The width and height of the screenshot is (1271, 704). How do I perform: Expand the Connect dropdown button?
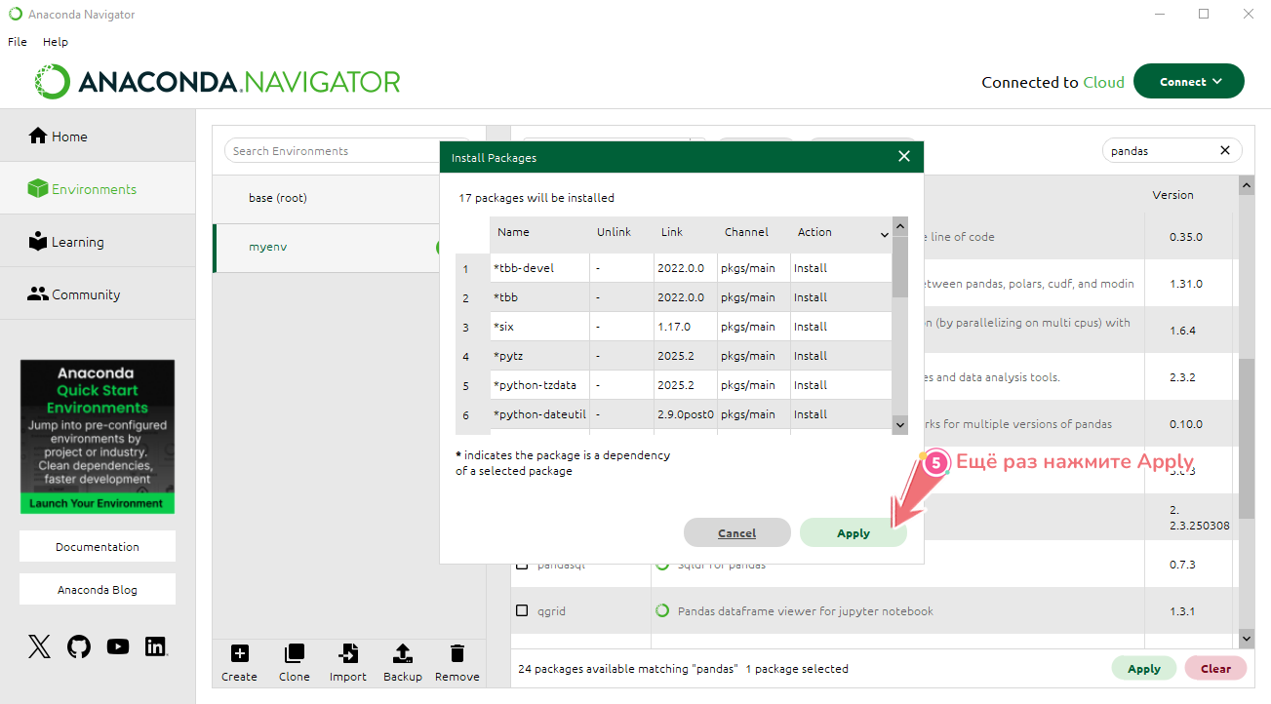[1188, 82]
